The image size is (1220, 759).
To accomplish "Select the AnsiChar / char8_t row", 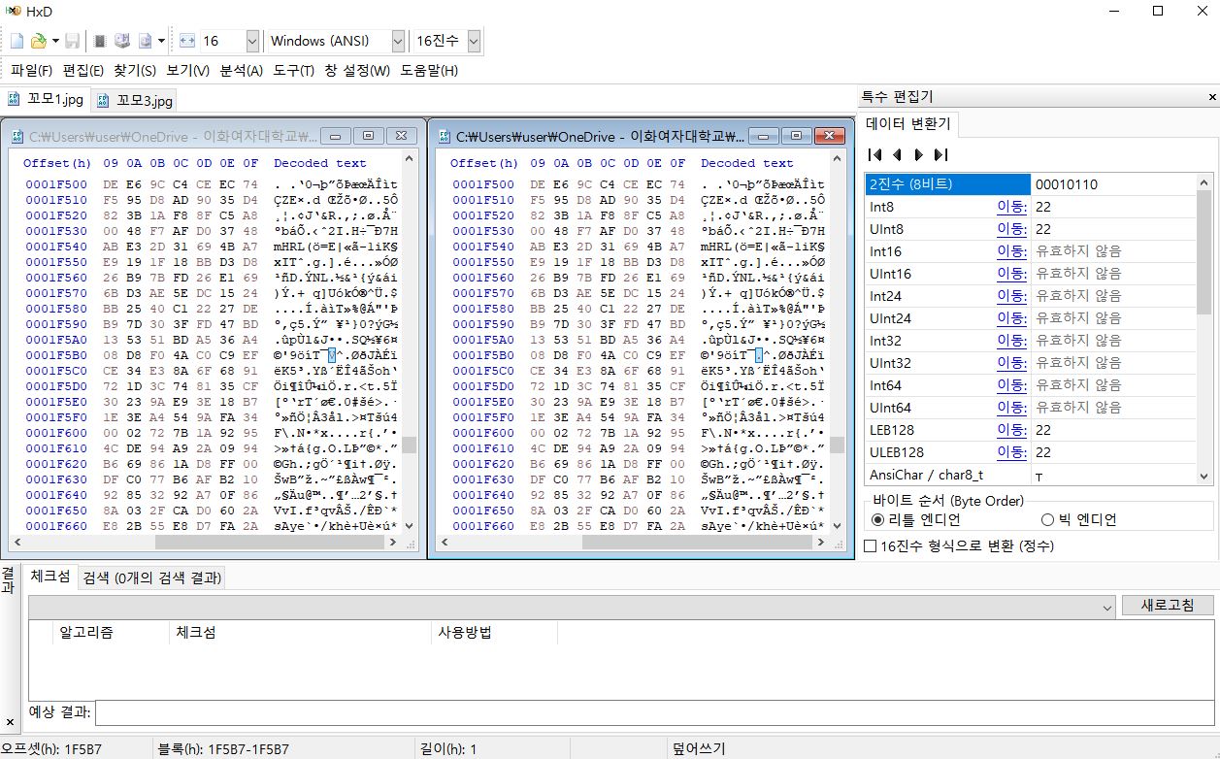I will click(x=1032, y=475).
